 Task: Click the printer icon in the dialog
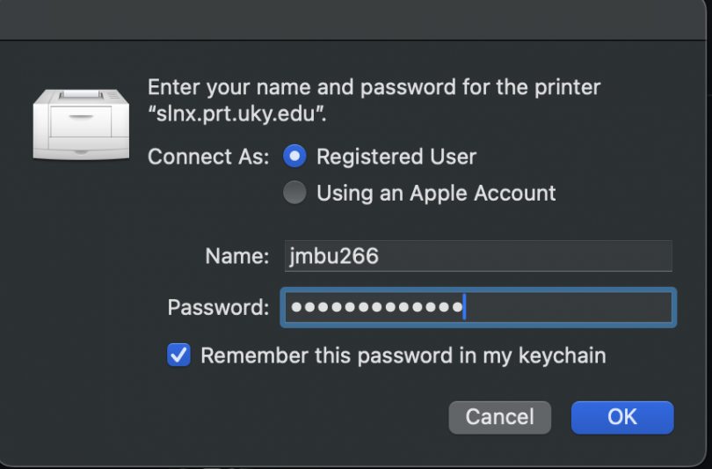[x=81, y=124]
